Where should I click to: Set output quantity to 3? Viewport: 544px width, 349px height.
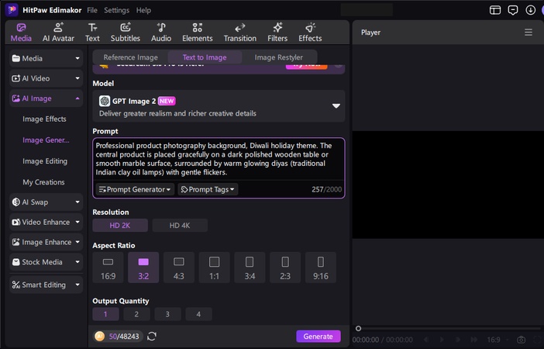[x=167, y=314]
